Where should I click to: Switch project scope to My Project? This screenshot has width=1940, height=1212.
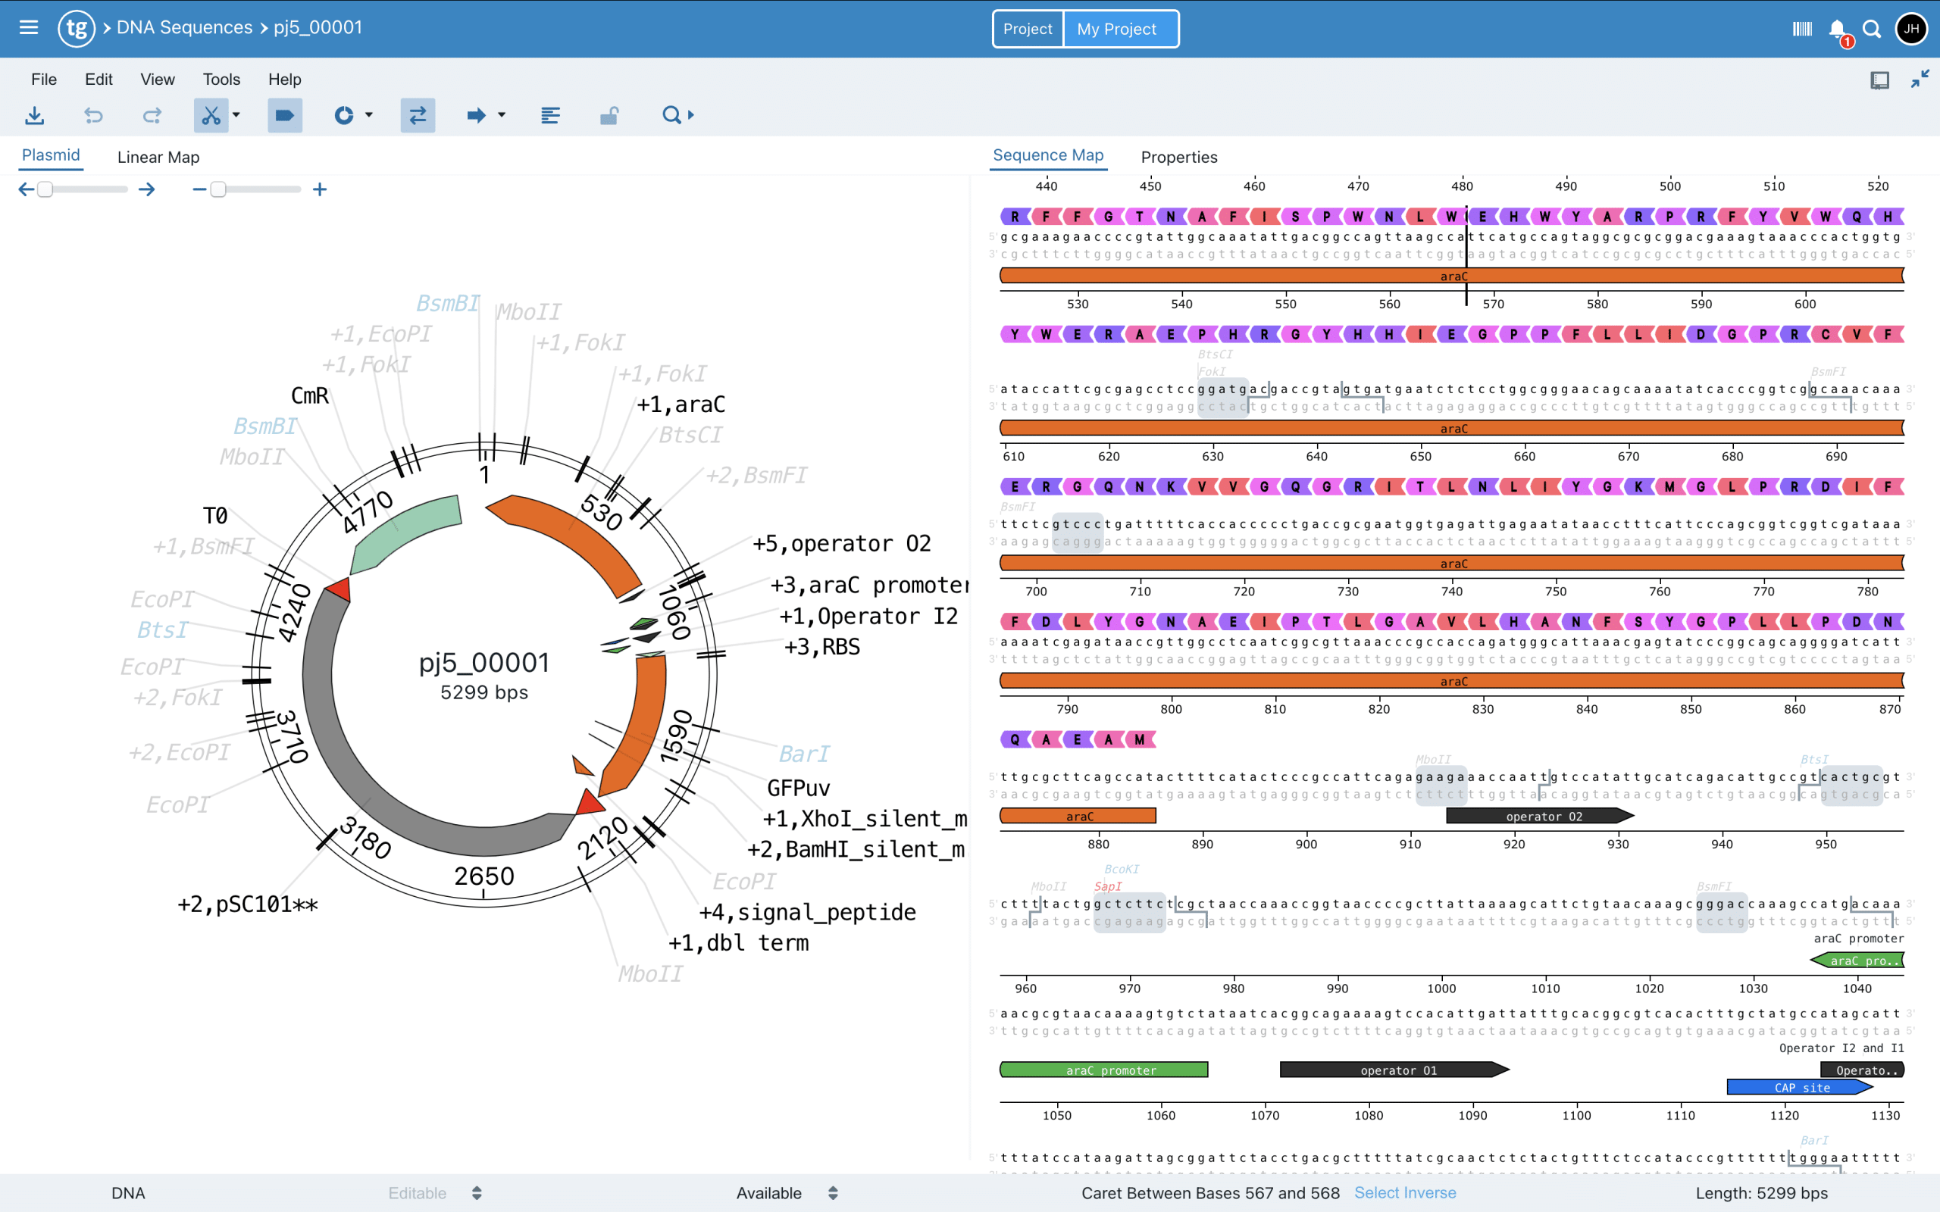(1116, 28)
